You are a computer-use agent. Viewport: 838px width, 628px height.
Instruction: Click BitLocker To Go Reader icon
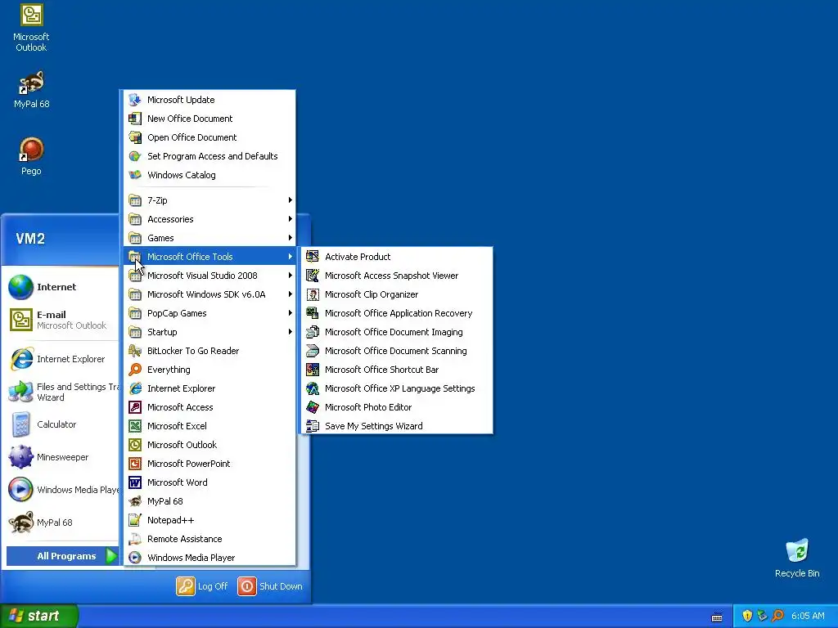pos(135,351)
